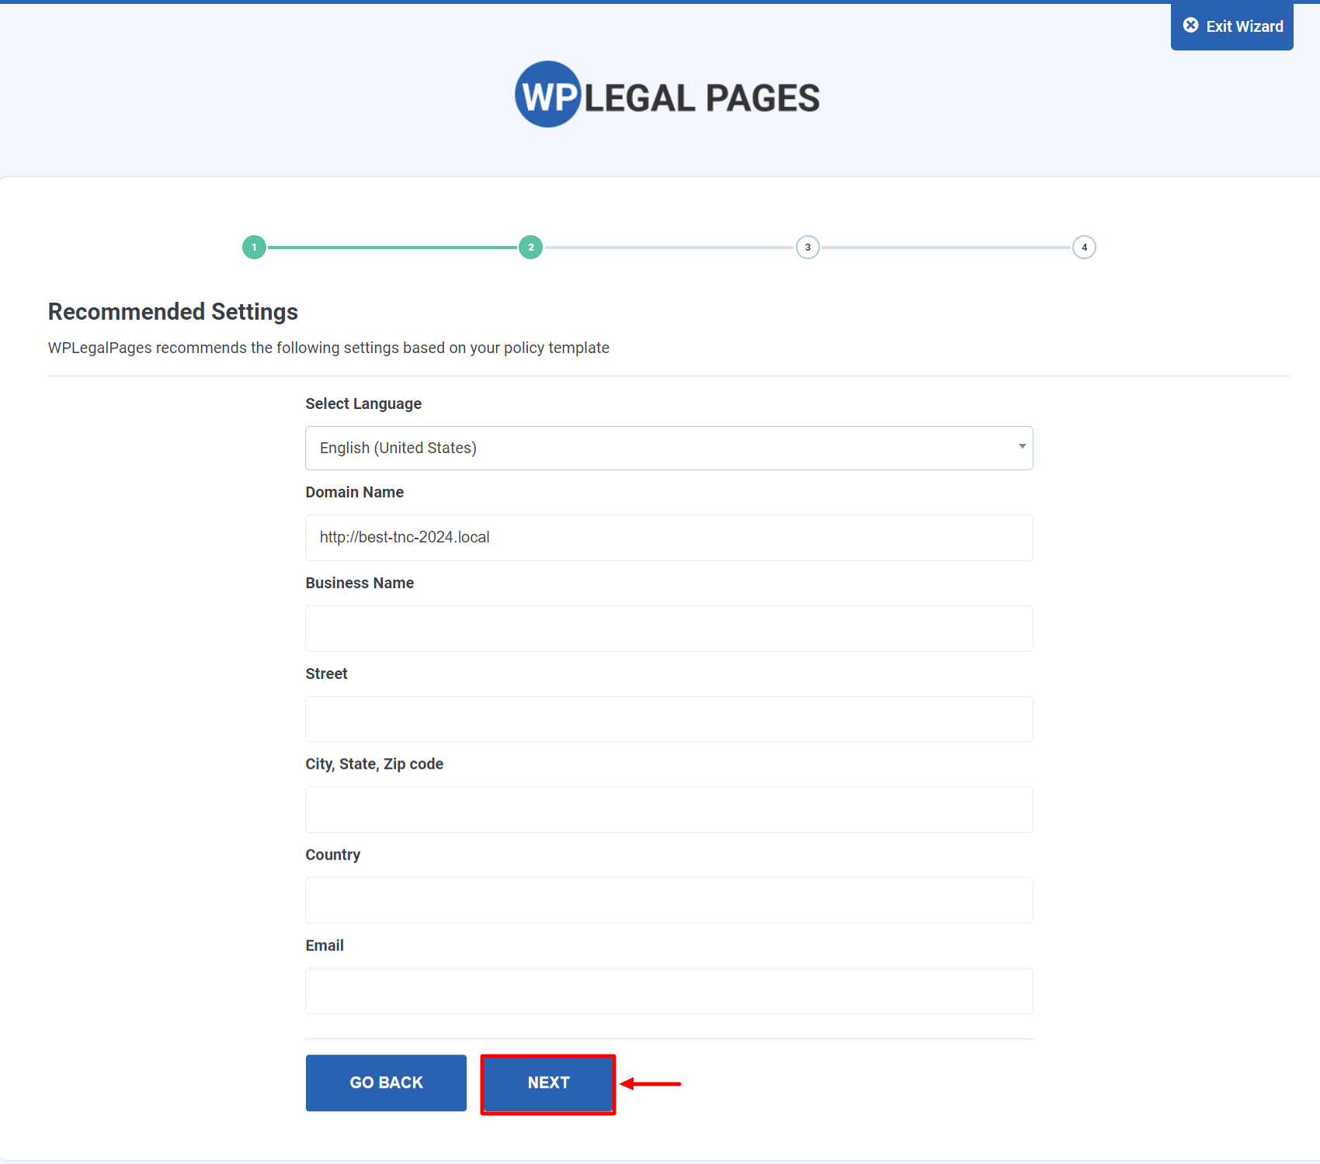Select step 3 circle in progress bar
The image size is (1320, 1164).
808,247
